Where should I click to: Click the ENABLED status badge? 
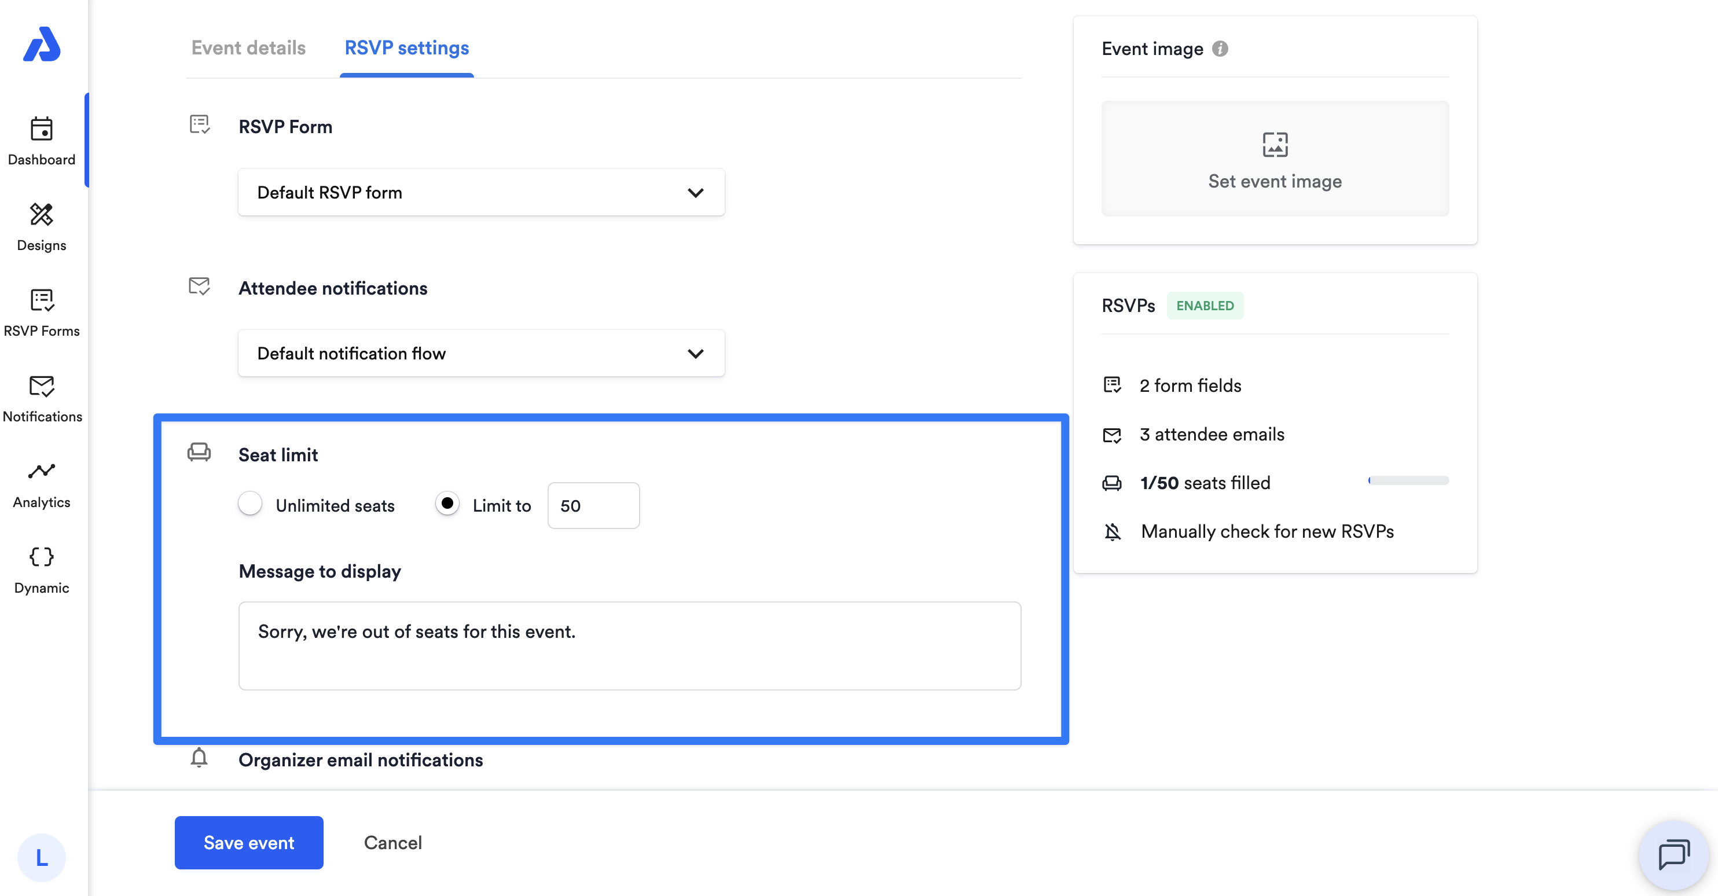[1205, 306]
